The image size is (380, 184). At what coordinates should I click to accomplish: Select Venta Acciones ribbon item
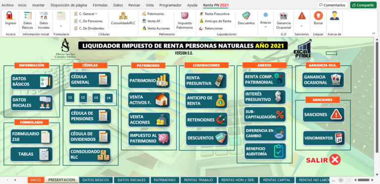[156, 28]
